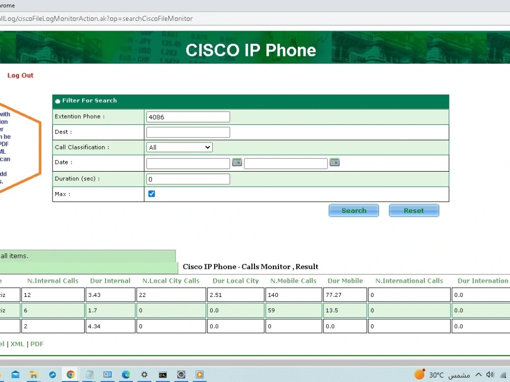Image resolution: width=510 pixels, height=382 pixels.
Task: Open the volume speaker control
Action: coord(490,374)
